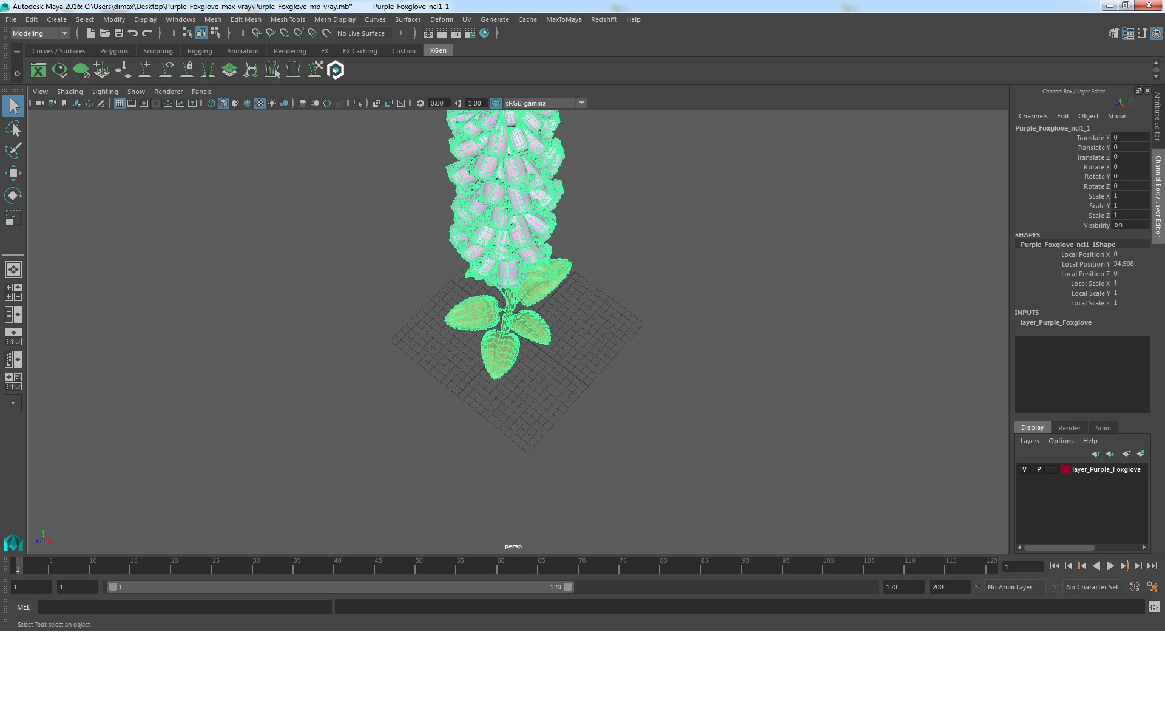Open Render Settings clapperboard gear icon

pos(470,33)
